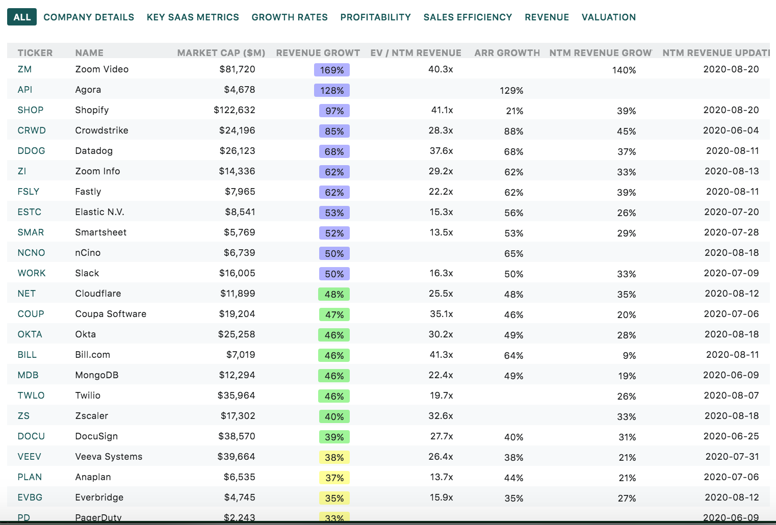The height and width of the screenshot is (525, 776).
Task: Open the API ticker link
Action: tap(25, 90)
